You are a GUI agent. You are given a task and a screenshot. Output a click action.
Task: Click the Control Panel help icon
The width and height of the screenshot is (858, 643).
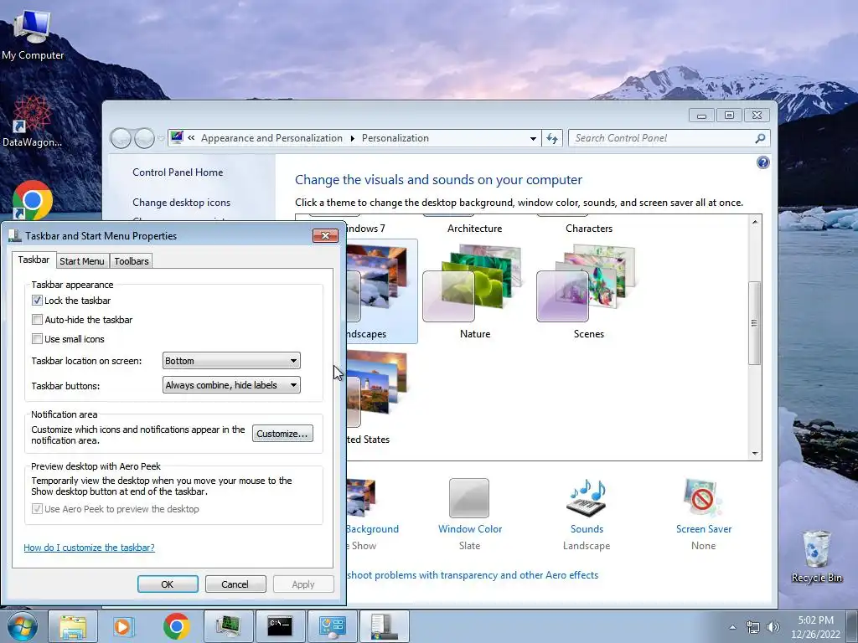click(x=762, y=162)
